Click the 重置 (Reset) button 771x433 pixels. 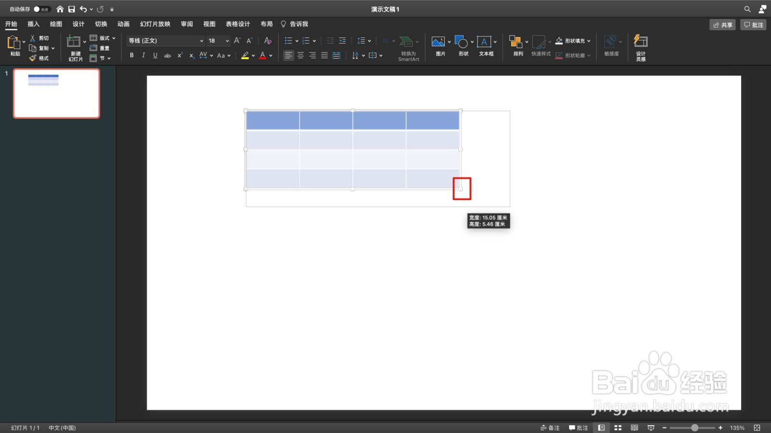[x=100, y=48]
